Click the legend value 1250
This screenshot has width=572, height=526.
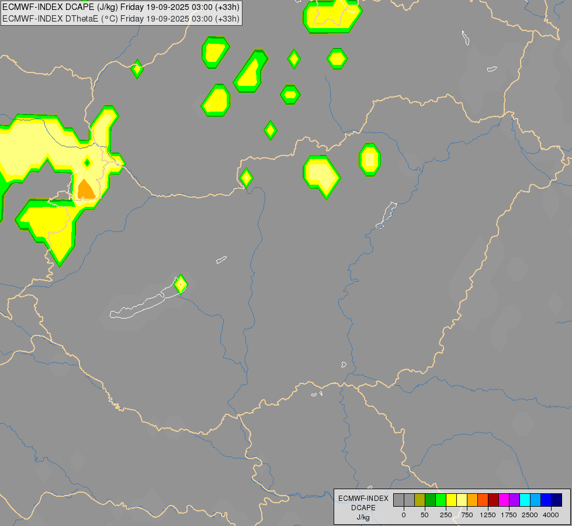(x=488, y=515)
